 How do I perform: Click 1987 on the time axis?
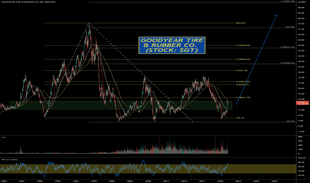(x=22, y=181)
